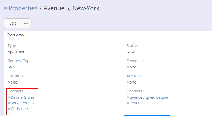Follow the Chris rock contact link
212x116 pixels.
[20, 109]
